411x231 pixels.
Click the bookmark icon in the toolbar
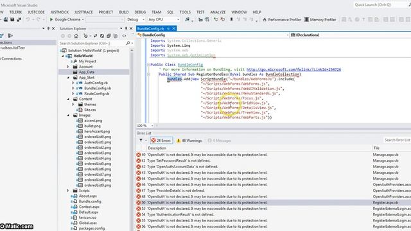[x=231, y=19]
